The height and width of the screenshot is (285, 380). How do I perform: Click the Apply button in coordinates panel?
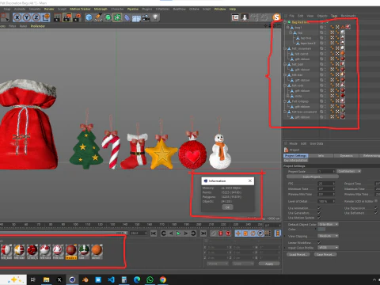pos(269,264)
